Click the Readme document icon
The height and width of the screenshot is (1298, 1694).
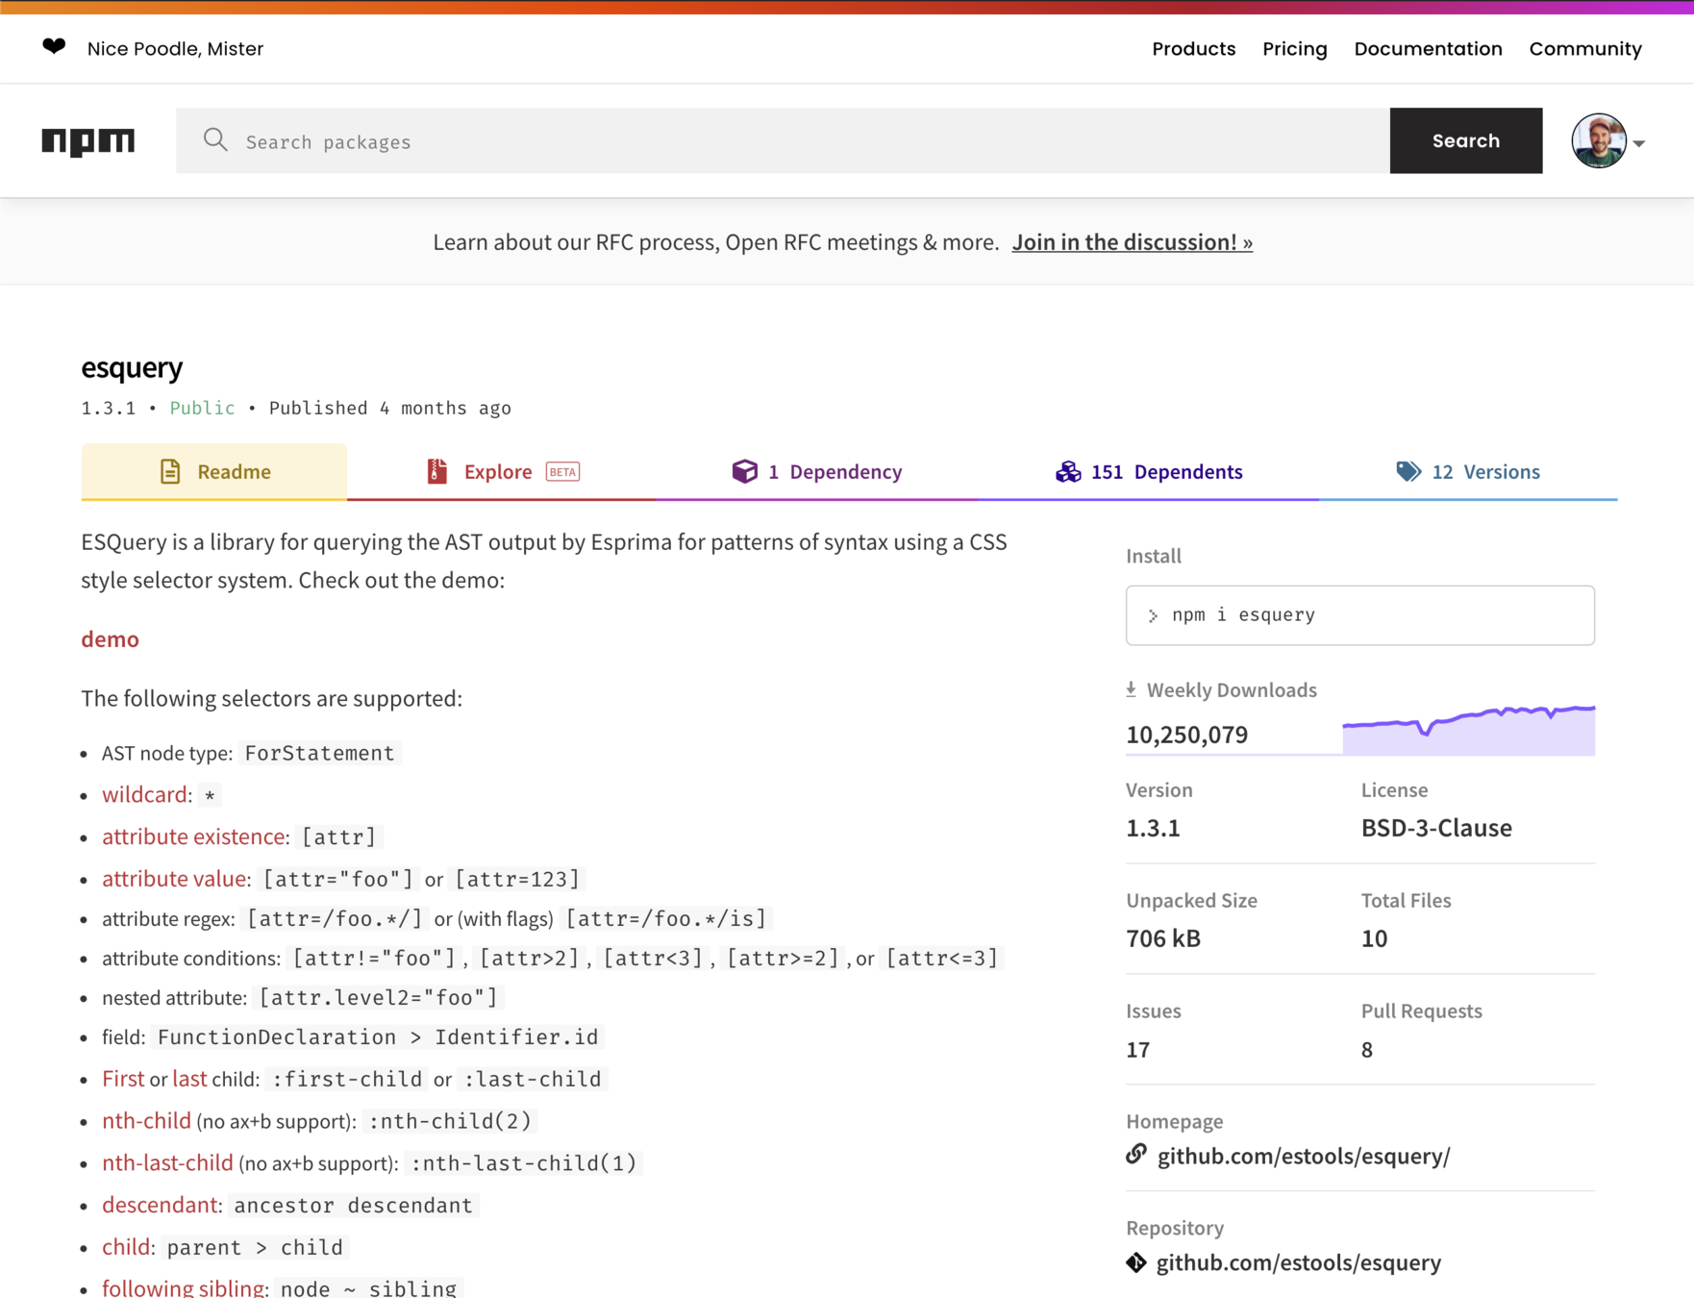[170, 471]
